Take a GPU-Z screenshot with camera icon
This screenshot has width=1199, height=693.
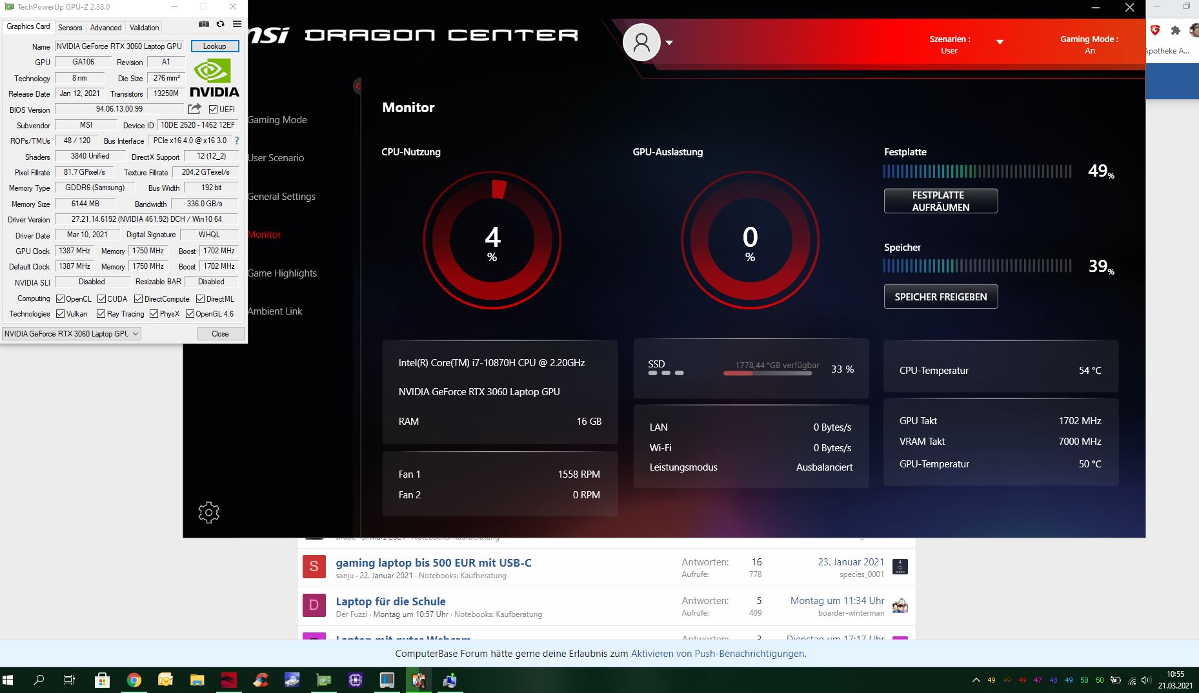(x=204, y=24)
